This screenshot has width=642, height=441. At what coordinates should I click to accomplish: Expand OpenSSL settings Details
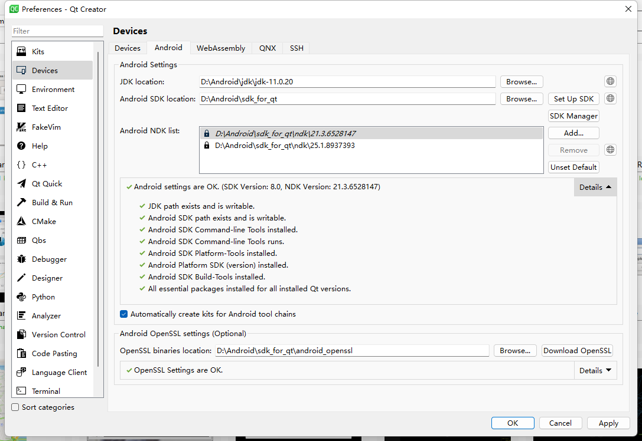click(595, 371)
